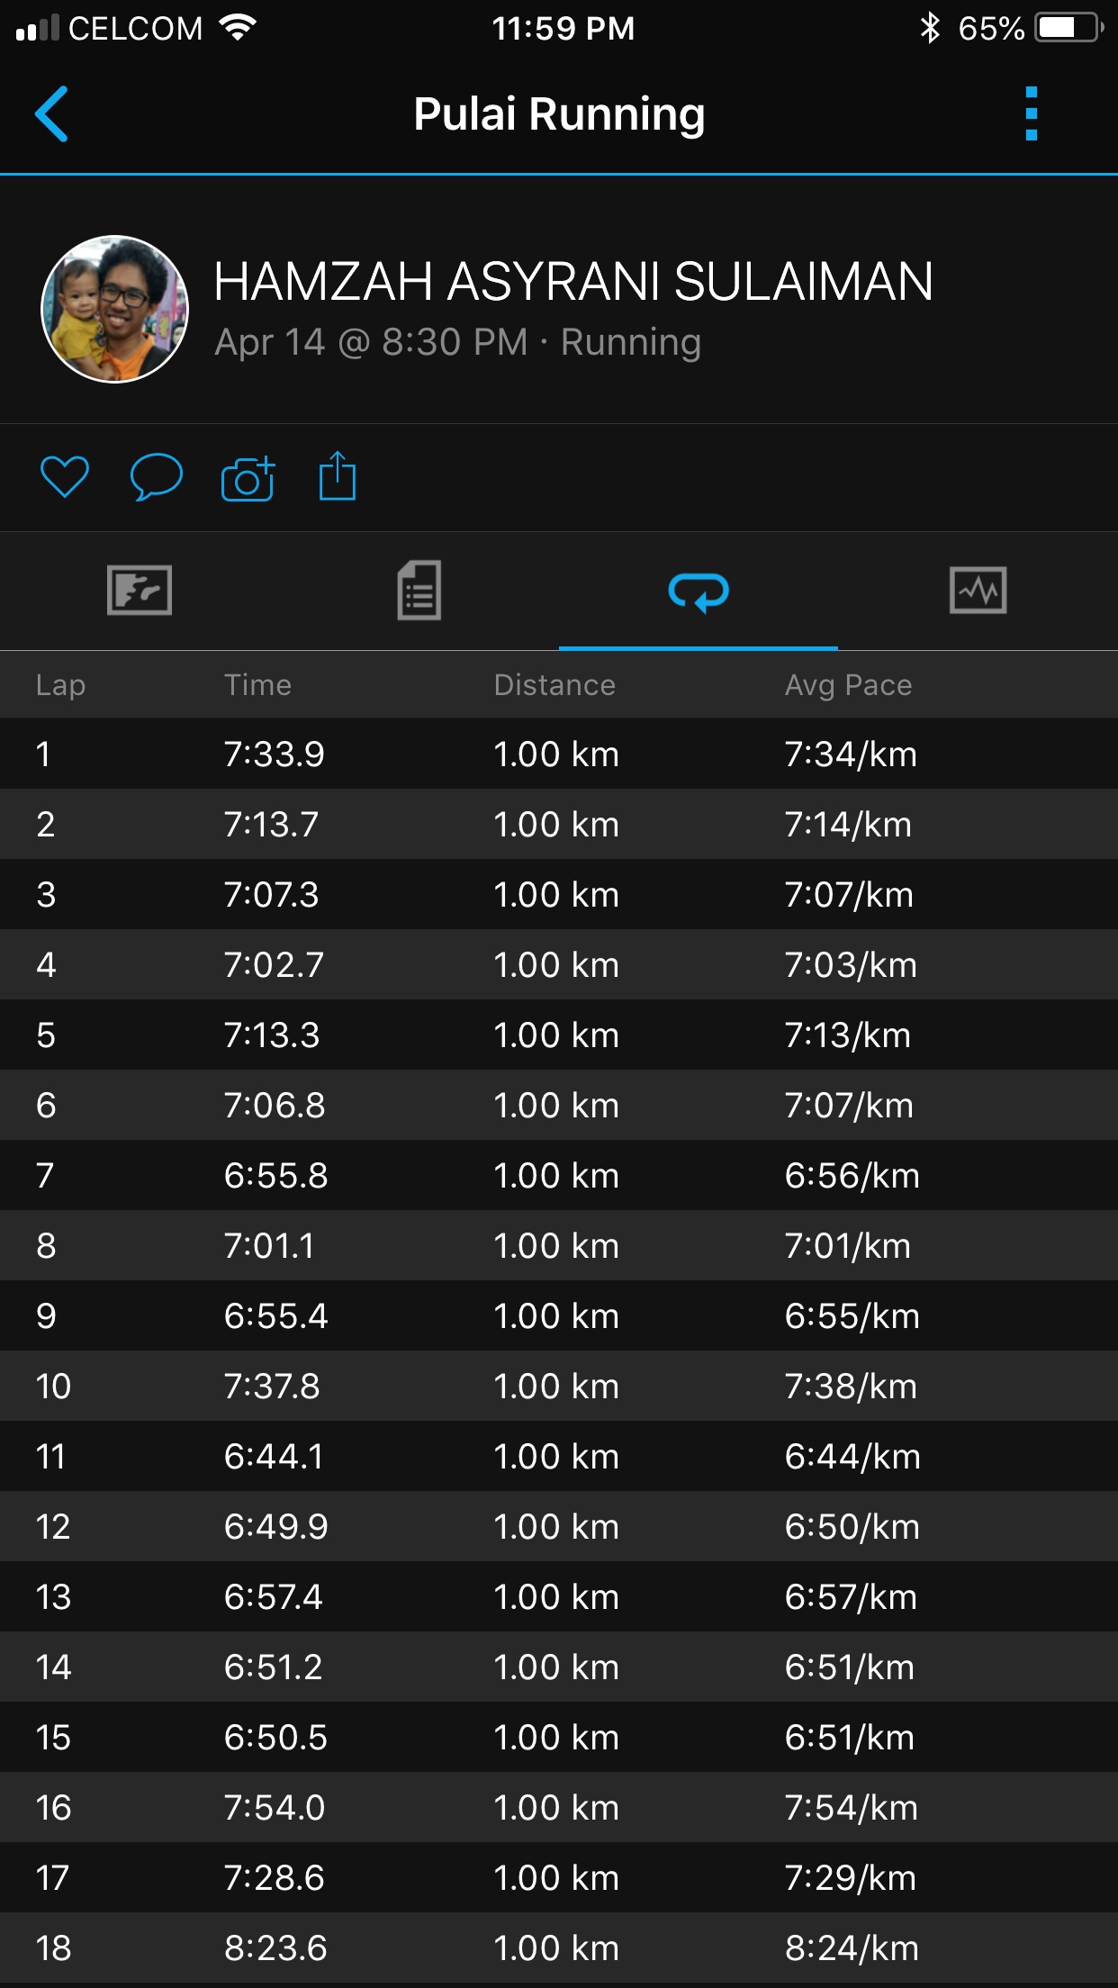Open the charts tab icon

coord(978,591)
